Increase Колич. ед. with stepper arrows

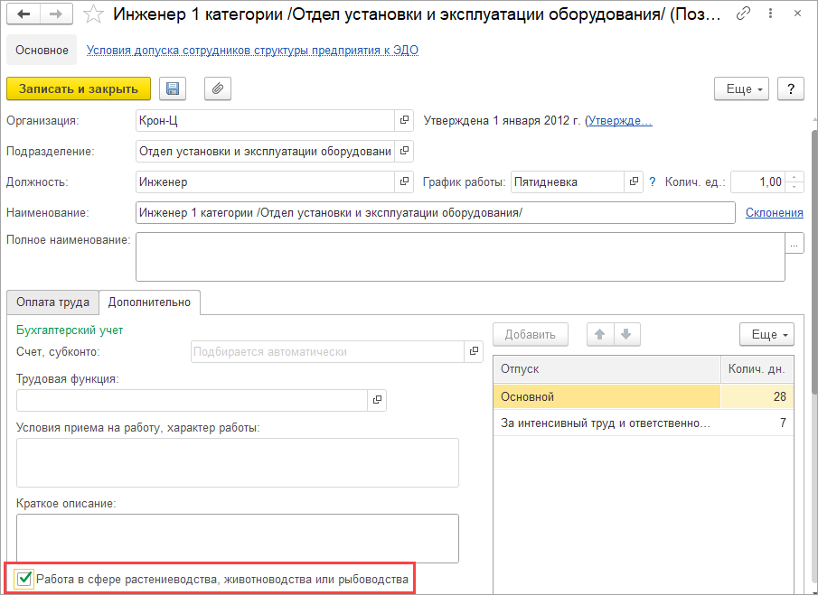click(794, 177)
